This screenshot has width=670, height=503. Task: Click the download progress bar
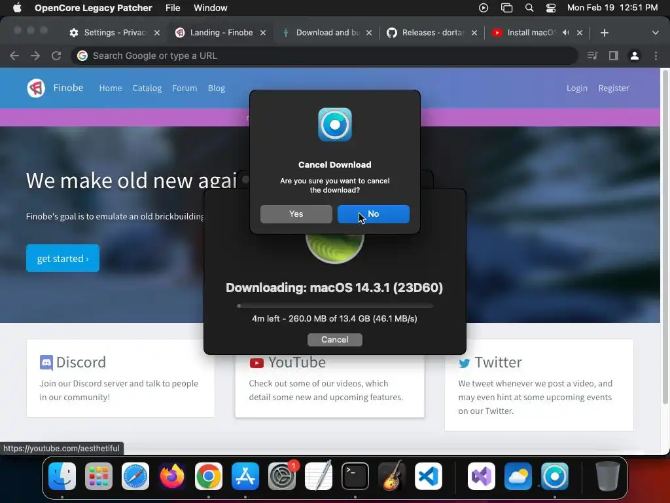pyautogui.click(x=335, y=306)
